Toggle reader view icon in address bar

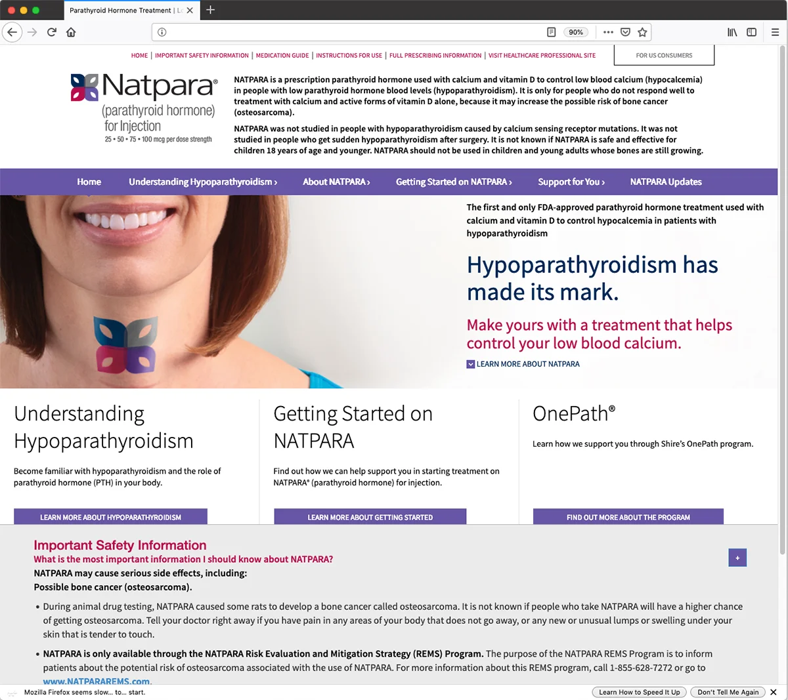(552, 32)
